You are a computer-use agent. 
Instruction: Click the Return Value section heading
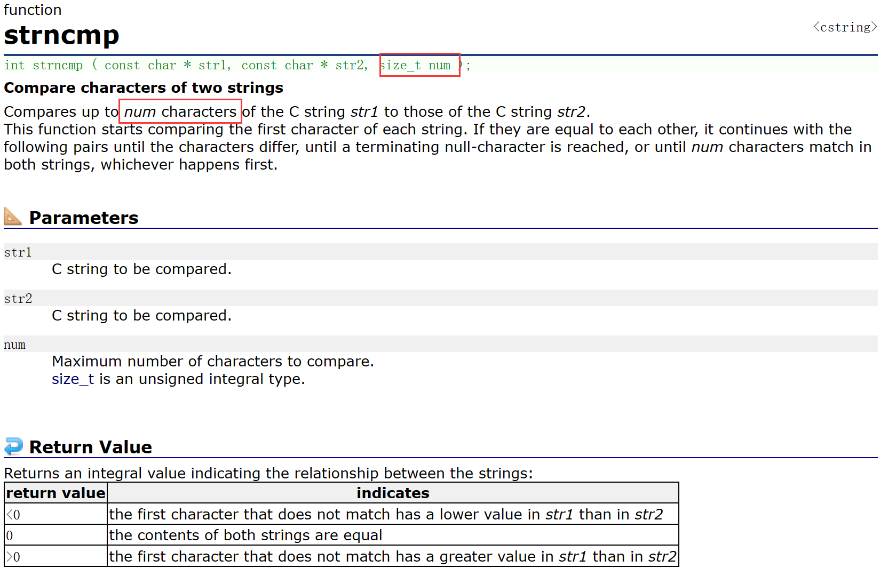91,447
